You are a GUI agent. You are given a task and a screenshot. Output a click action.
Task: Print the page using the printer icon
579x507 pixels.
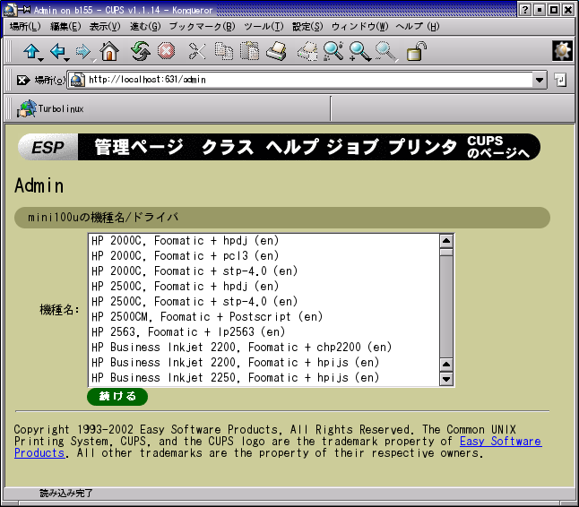click(277, 51)
